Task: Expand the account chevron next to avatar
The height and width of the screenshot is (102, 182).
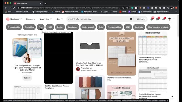Action: click(x=174, y=19)
